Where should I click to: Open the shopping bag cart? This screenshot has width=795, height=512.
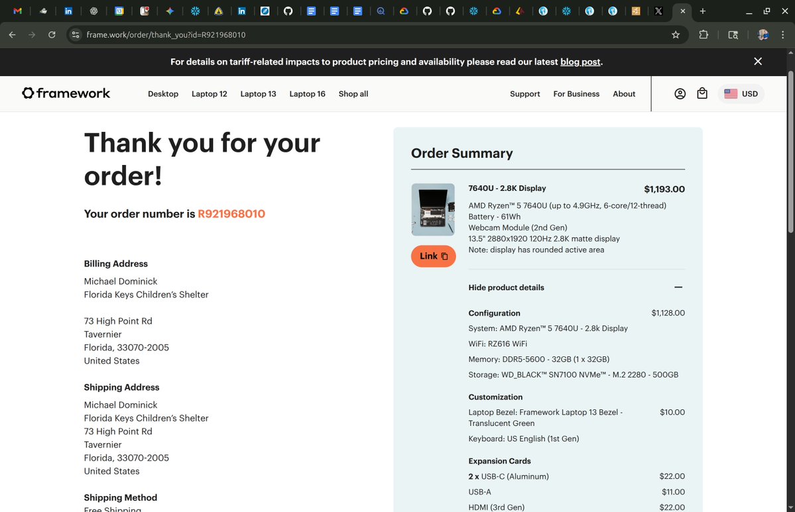coord(702,93)
